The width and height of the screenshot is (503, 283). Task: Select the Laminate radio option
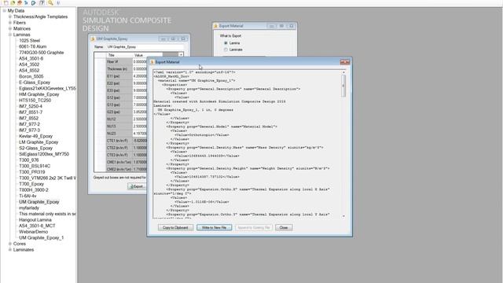pyautogui.click(x=226, y=50)
